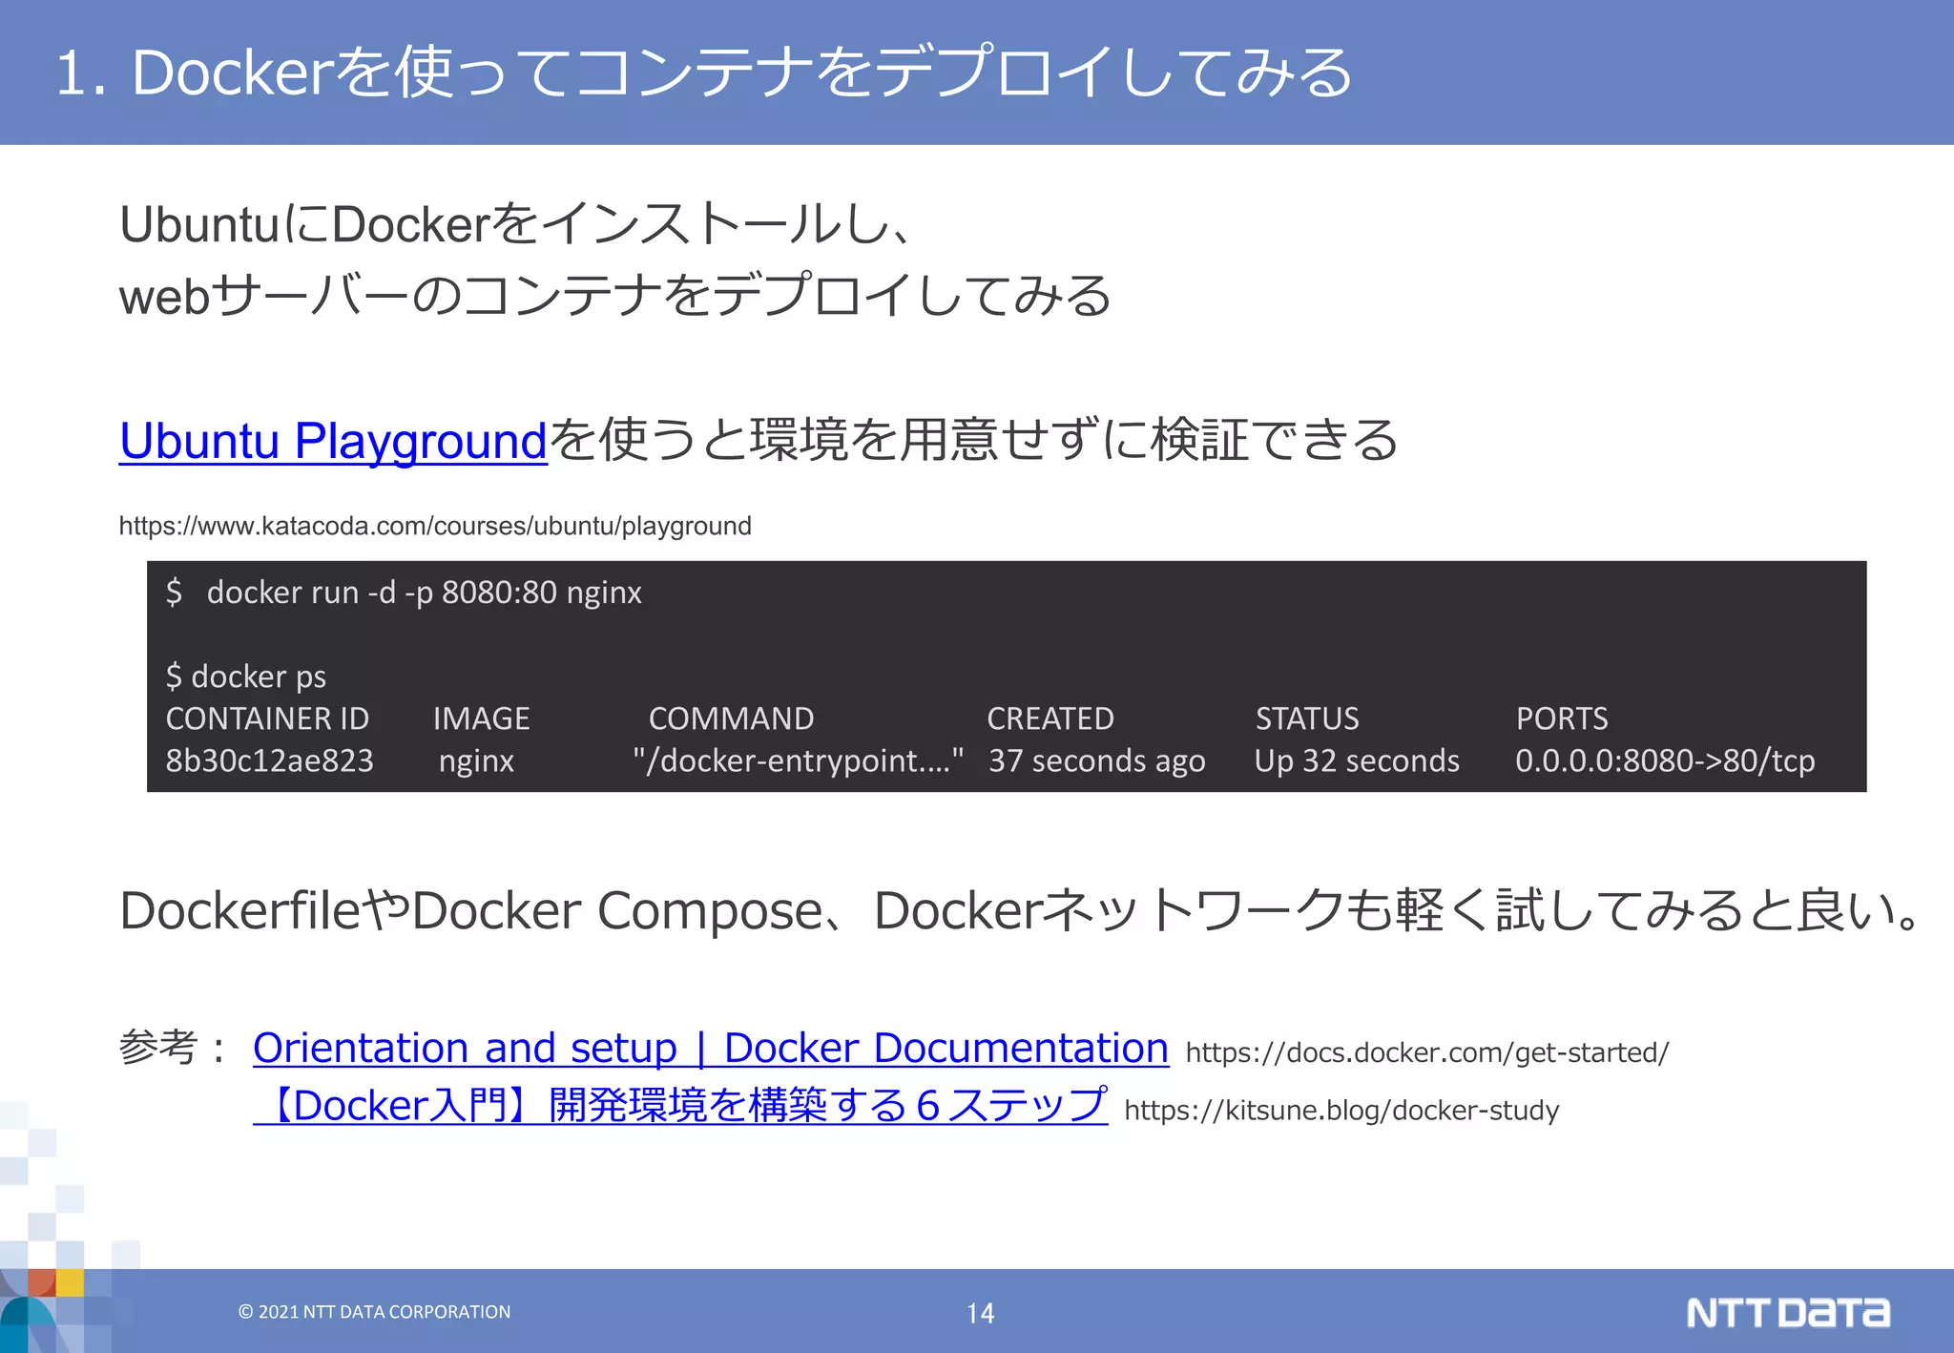The height and width of the screenshot is (1353, 1954).
Task: Click the page number 14
Action: click(x=981, y=1314)
